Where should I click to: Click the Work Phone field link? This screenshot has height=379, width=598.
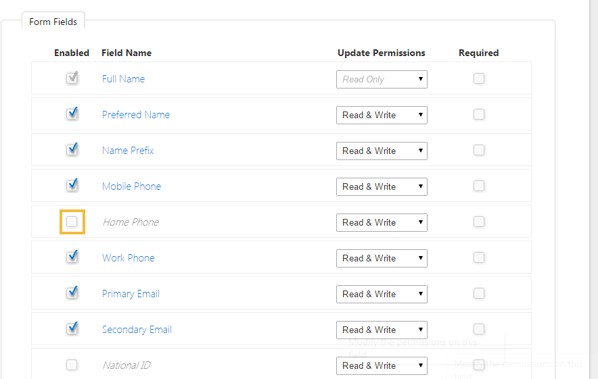pyautogui.click(x=128, y=258)
